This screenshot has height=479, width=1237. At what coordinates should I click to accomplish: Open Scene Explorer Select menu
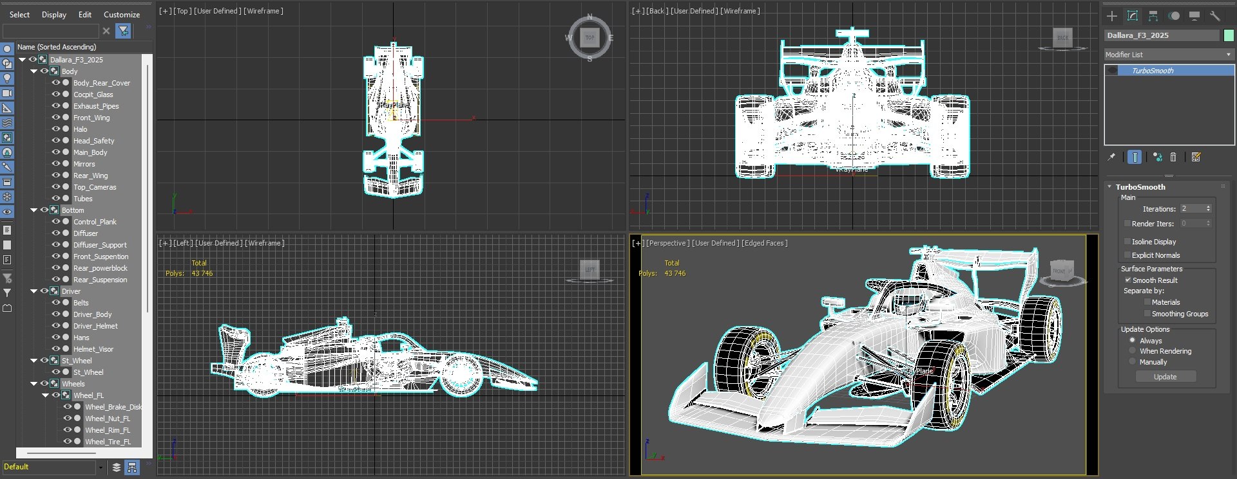19,14
